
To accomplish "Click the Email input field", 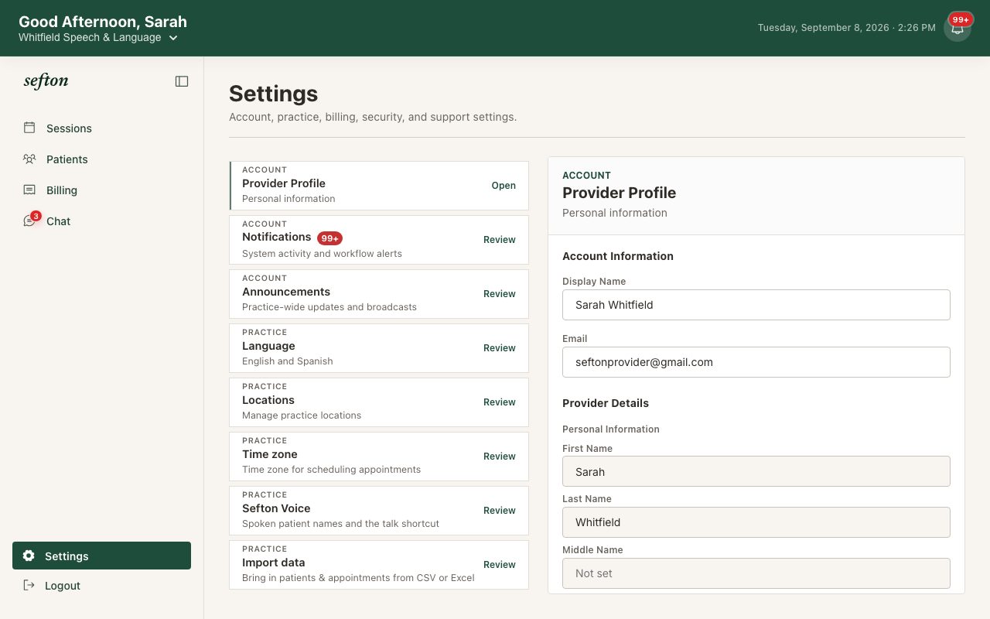I will [x=756, y=362].
